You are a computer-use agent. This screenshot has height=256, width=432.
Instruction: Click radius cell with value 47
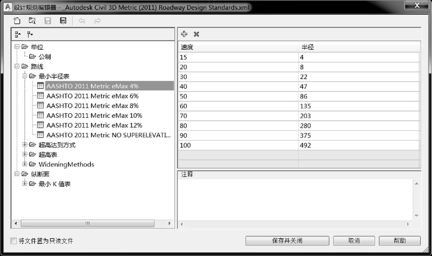359,87
